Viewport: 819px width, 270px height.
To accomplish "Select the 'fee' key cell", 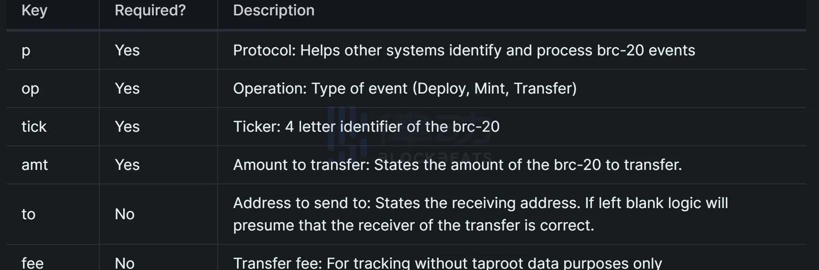I will point(33,263).
